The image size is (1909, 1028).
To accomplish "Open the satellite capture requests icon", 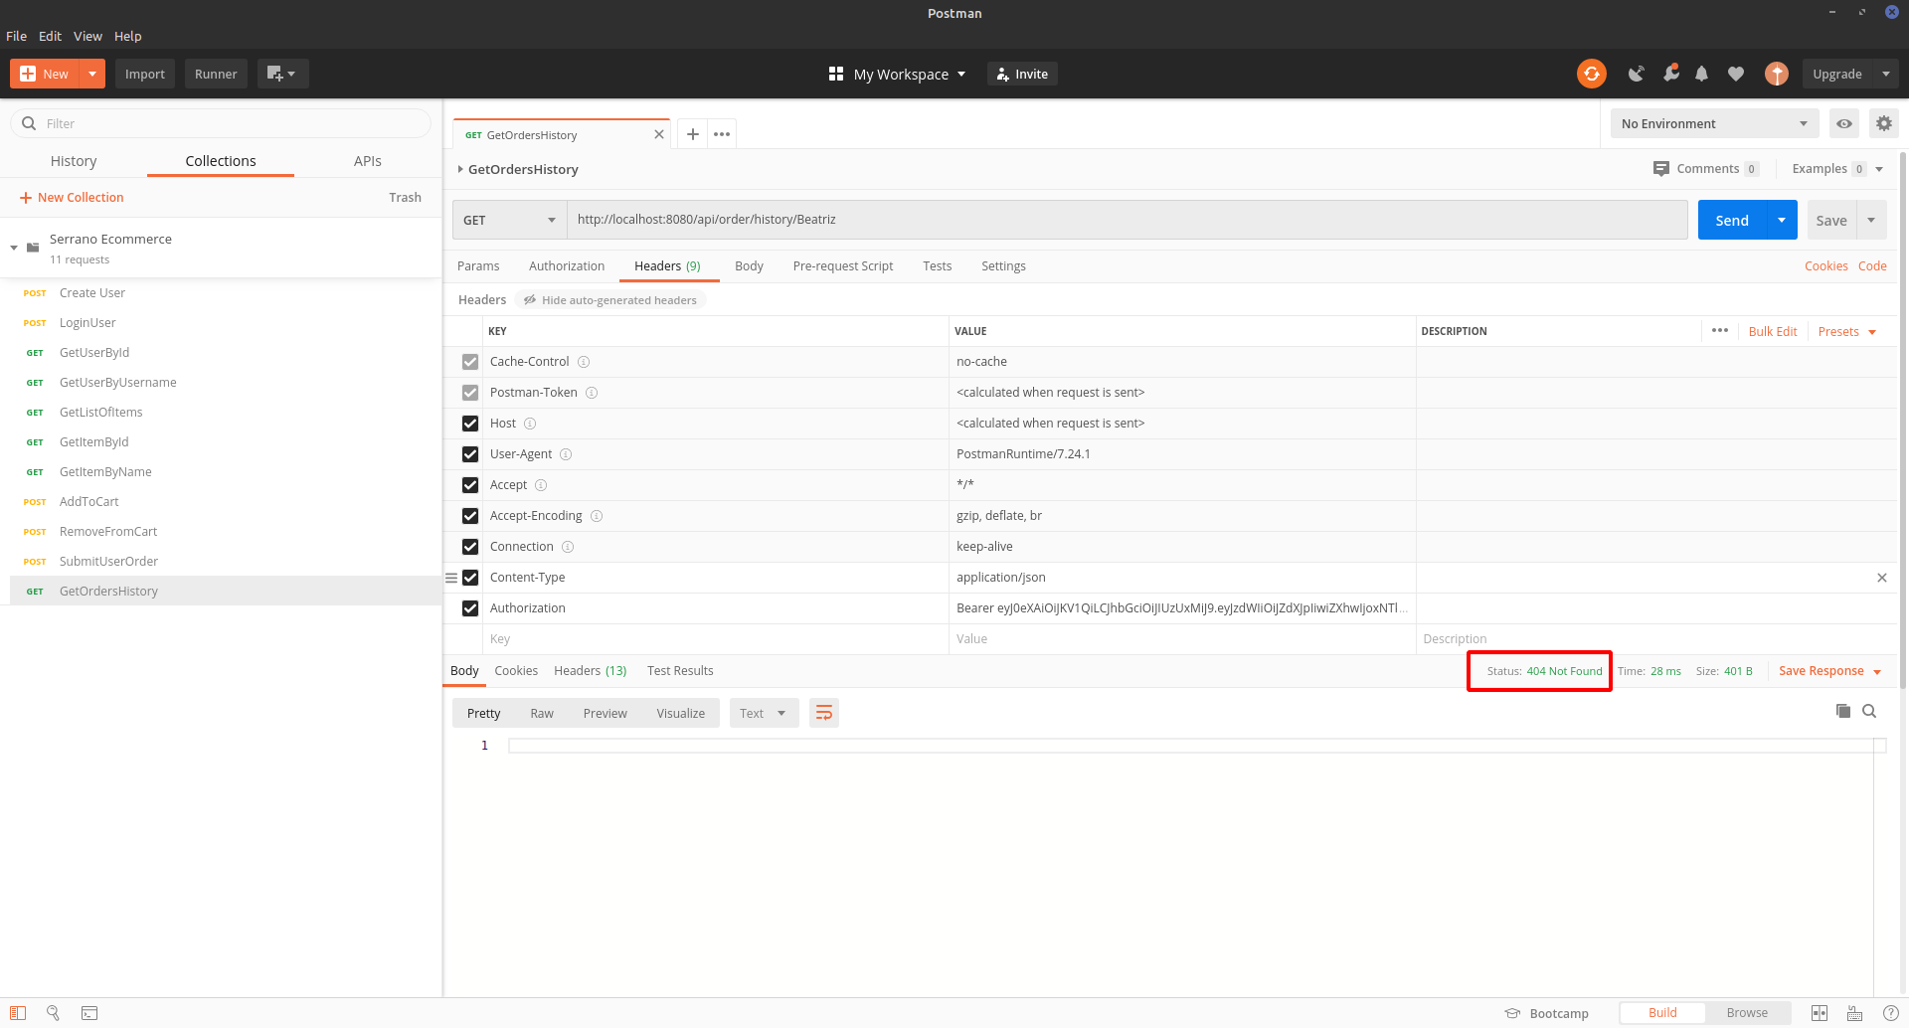I will click(x=1636, y=74).
